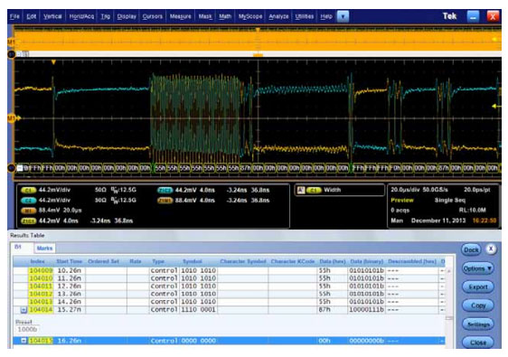
Task: Select row with index 104009
Action: point(229,270)
